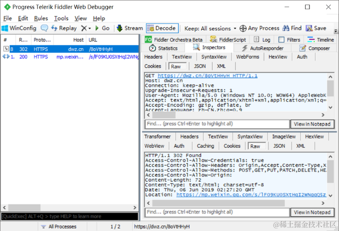Image resolution: width=339 pixels, height=231 pixels.
Task: Click the dwz.cn GET request link
Action: click(x=207, y=76)
